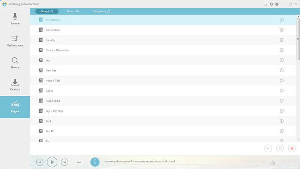Select the Oldies genre name
The width and height of the screenshot is (300, 169).
(x=49, y=91)
